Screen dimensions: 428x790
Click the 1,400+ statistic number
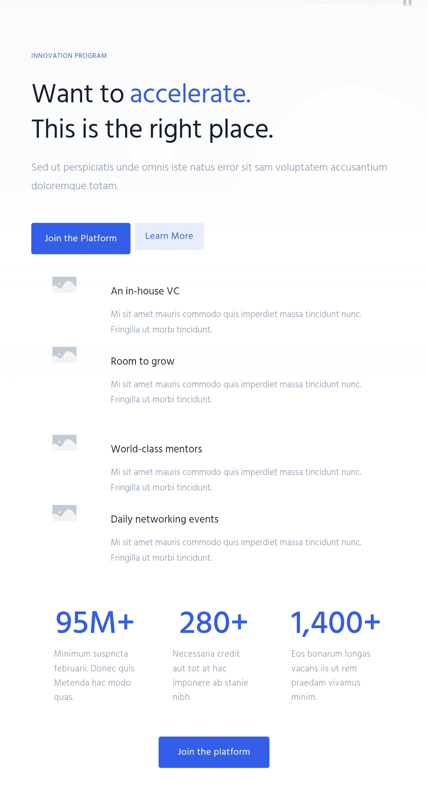click(x=335, y=622)
